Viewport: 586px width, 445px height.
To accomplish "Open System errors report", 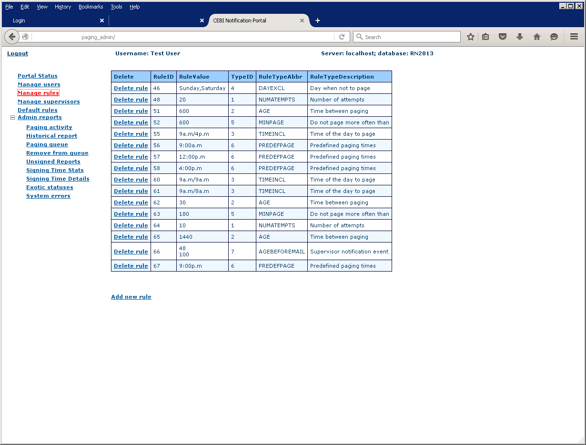I will 48,196.
